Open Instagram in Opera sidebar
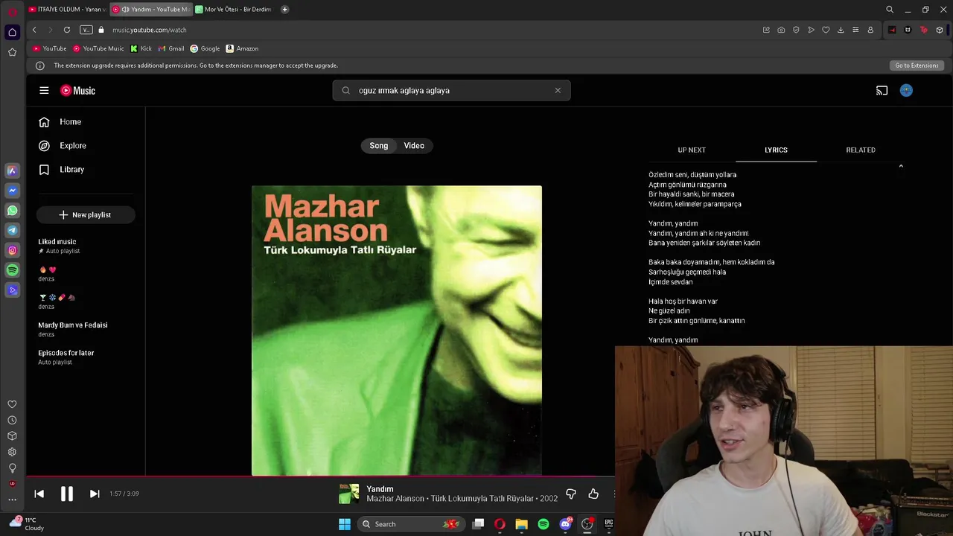 (x=12, y=251)
